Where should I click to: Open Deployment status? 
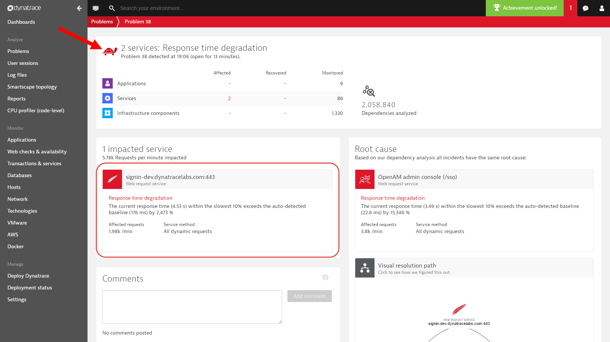(x=30, y=288)
